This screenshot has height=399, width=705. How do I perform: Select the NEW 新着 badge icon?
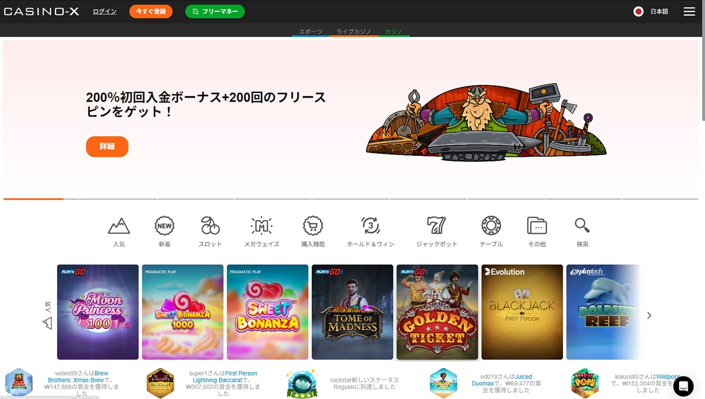tap(164, 226)
